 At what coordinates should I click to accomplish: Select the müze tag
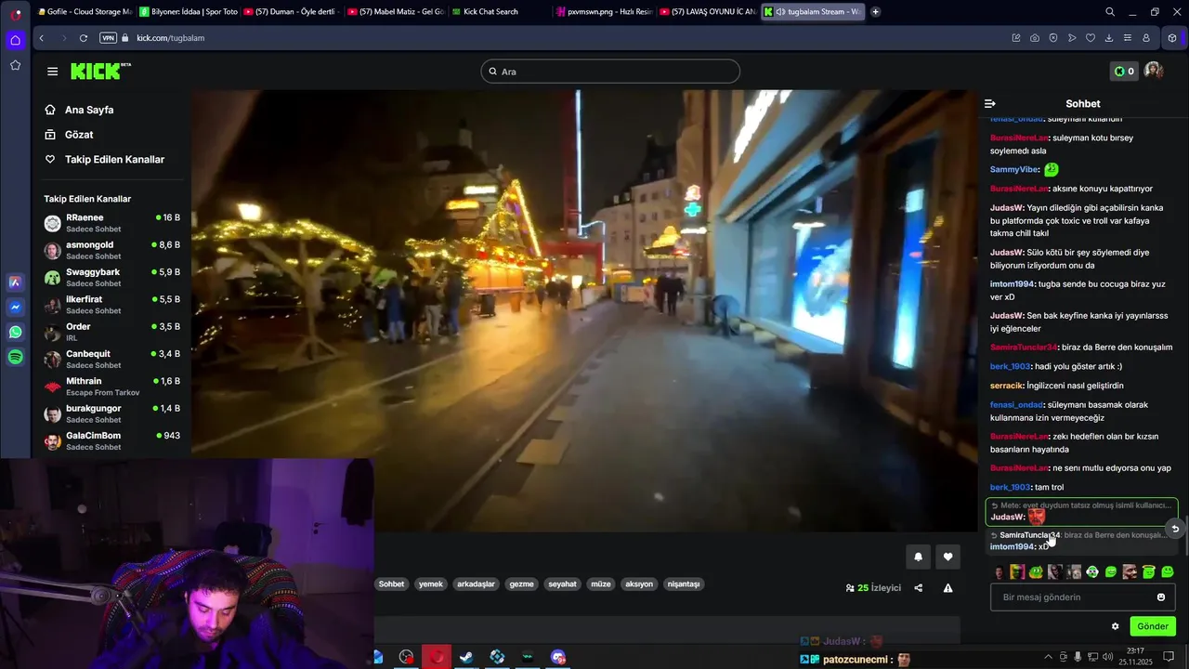601,584
